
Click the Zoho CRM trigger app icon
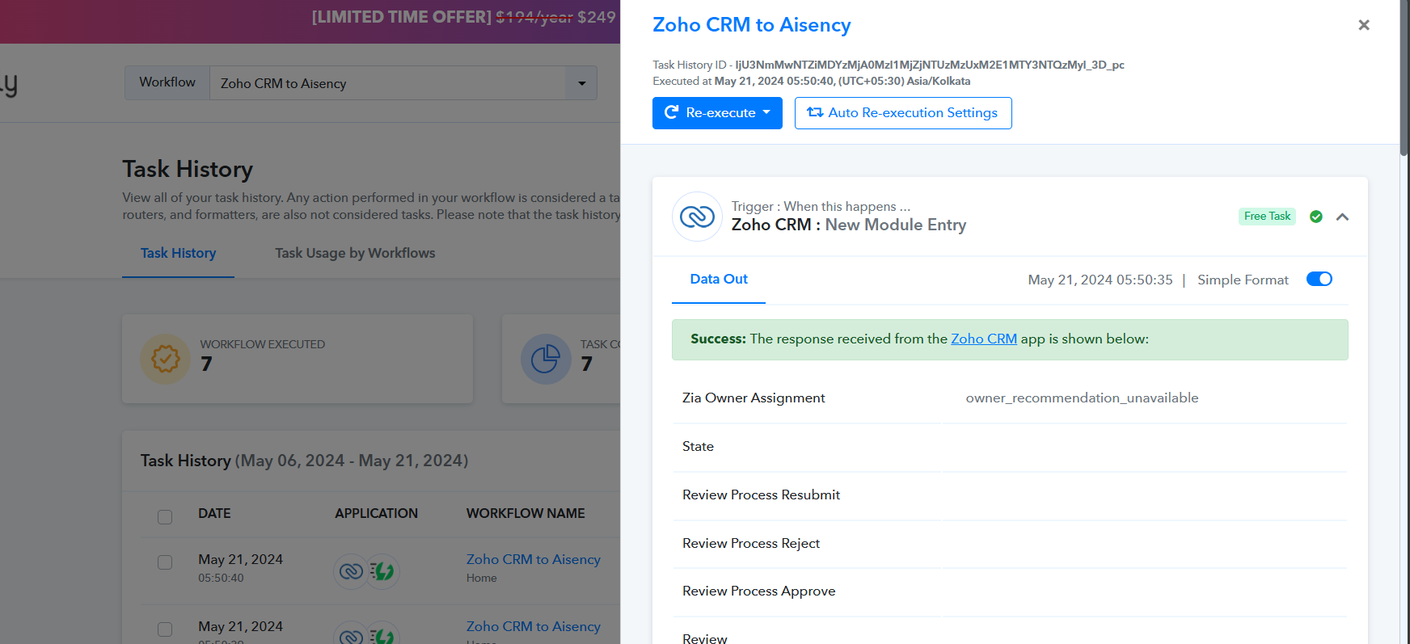tap(697, 217)
